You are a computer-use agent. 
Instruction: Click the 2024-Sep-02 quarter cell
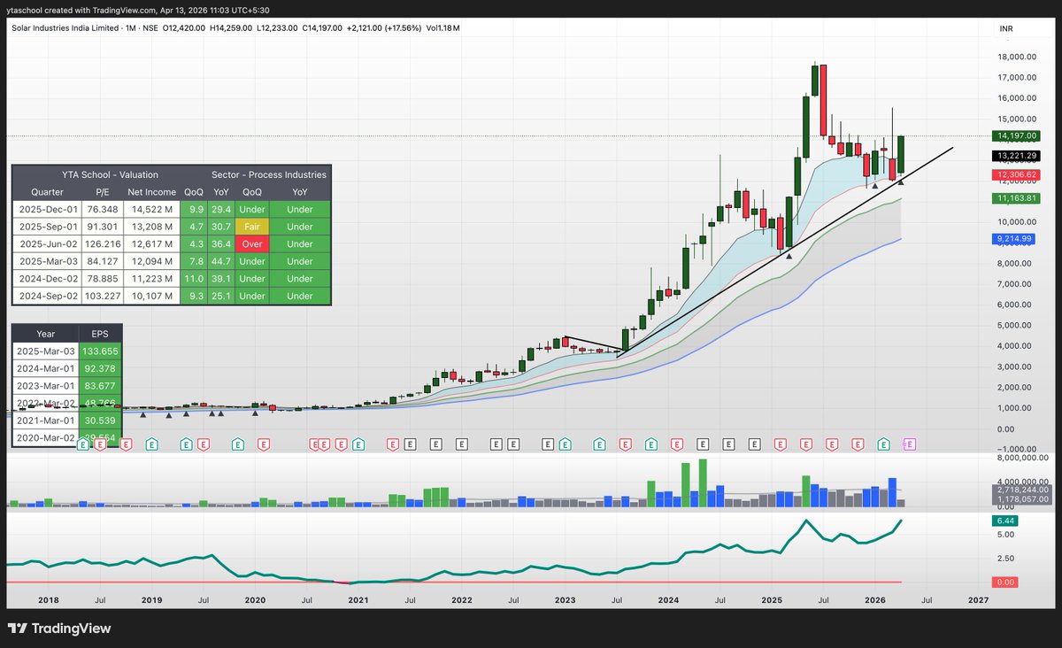[47, 296]
